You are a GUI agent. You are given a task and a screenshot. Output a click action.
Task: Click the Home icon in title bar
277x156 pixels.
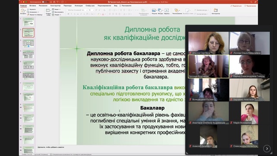[51, 2]
